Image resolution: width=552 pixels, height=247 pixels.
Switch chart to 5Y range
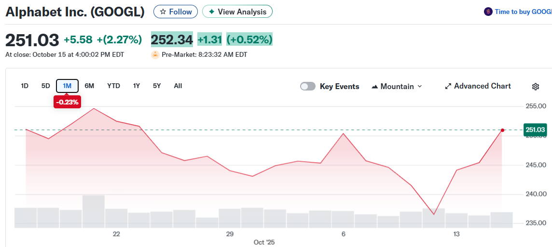(x=157, y=86)
